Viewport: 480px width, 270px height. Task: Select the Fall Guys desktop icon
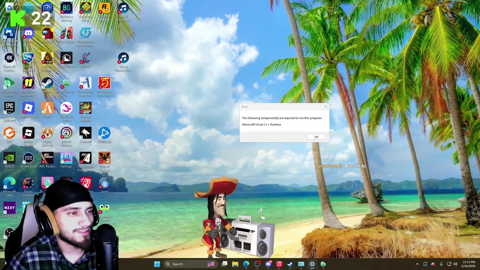coord(66,160)
